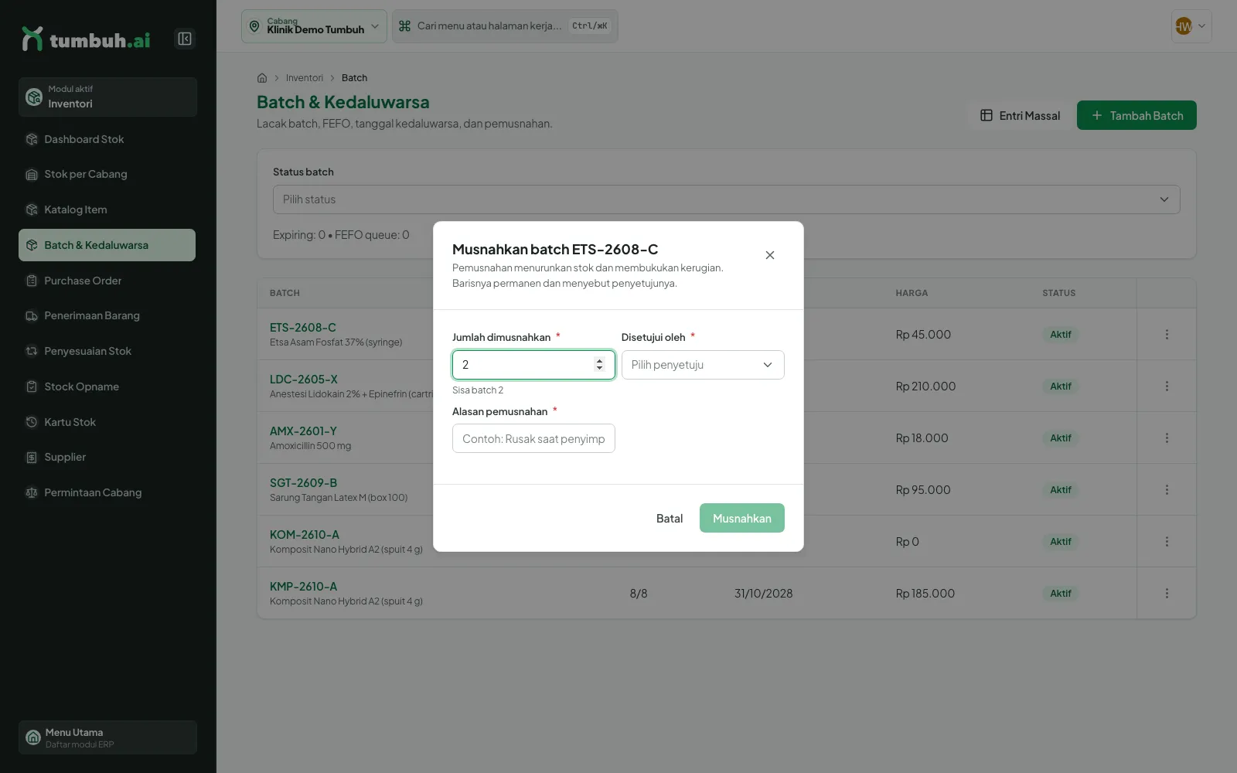
Task: Open row actions for ETS-2608-C
Action: point(1167,335)
